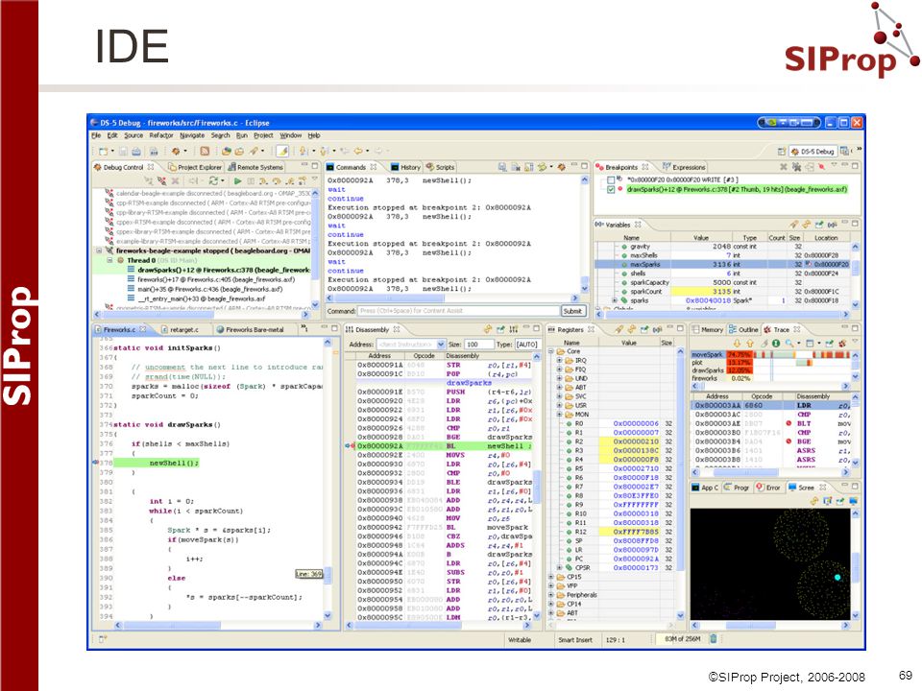Click the highlighted pencil mark icon in toolbar
Viewport: 922px width, 691px height.
click(x=282, y=151)
